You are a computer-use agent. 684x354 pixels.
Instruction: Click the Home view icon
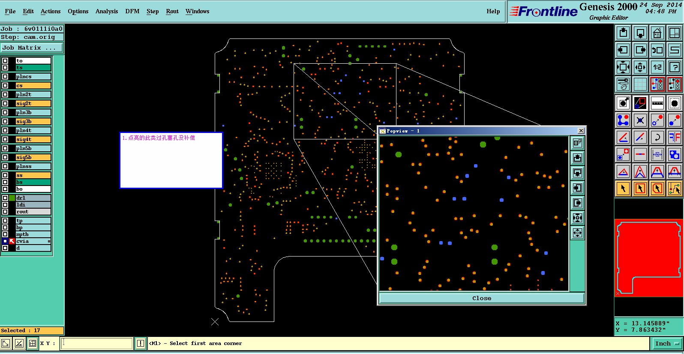pos(657,33)
